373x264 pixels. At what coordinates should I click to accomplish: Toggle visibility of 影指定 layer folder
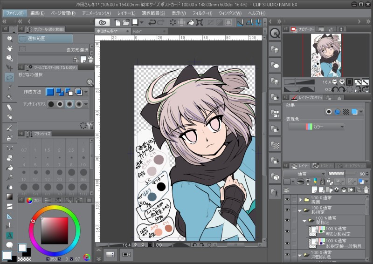tap(287, 210)
